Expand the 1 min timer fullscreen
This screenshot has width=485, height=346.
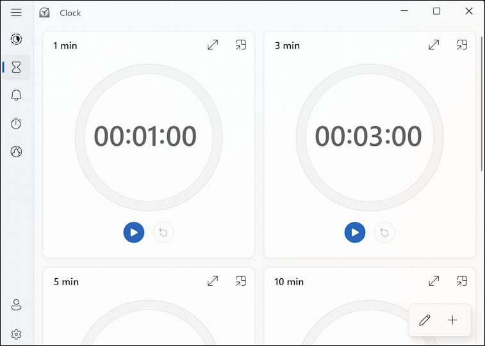[213, 45]
